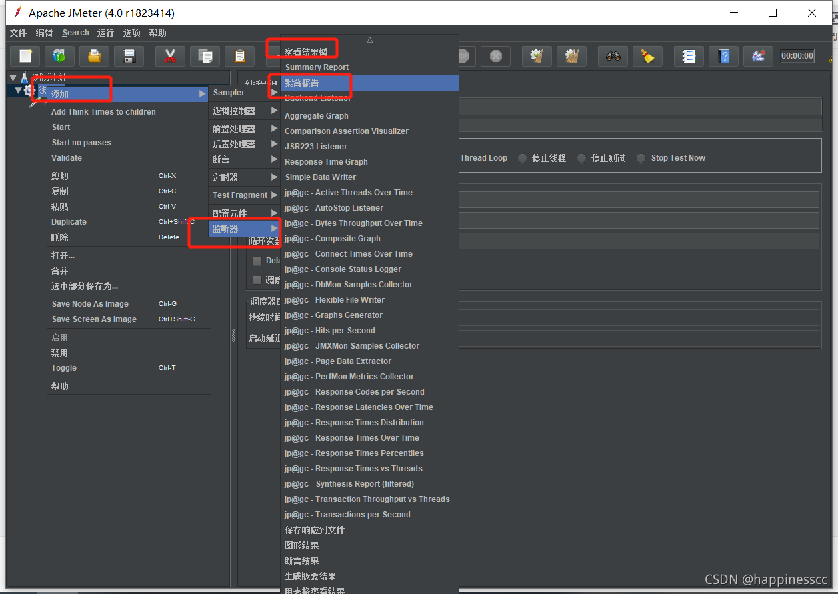Click the Clear All brooms icon
This screenshot has width=838, height=594.
571,56
